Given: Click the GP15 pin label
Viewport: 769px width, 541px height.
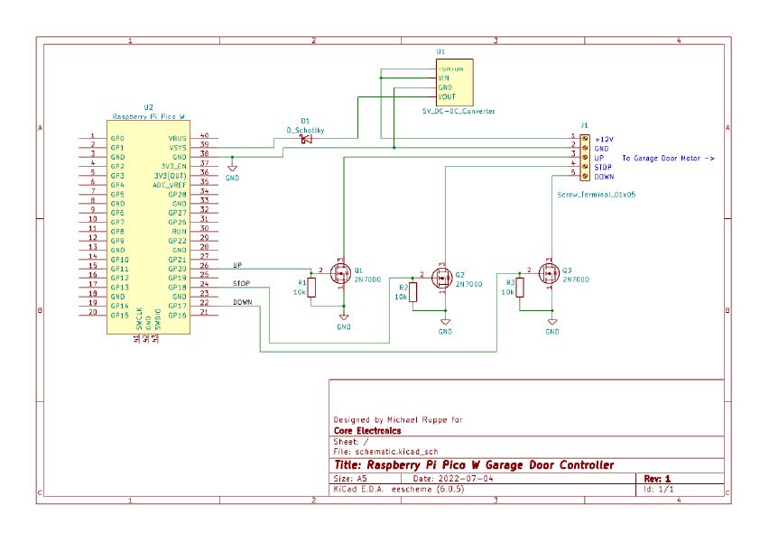Looking at the screenshot, I should [x=119, y=315].
